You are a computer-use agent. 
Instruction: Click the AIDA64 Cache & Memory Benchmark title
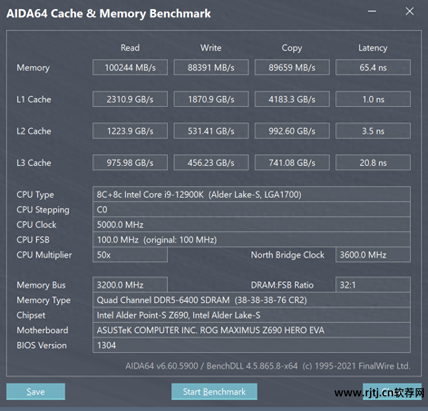click(x=109, y=13)
